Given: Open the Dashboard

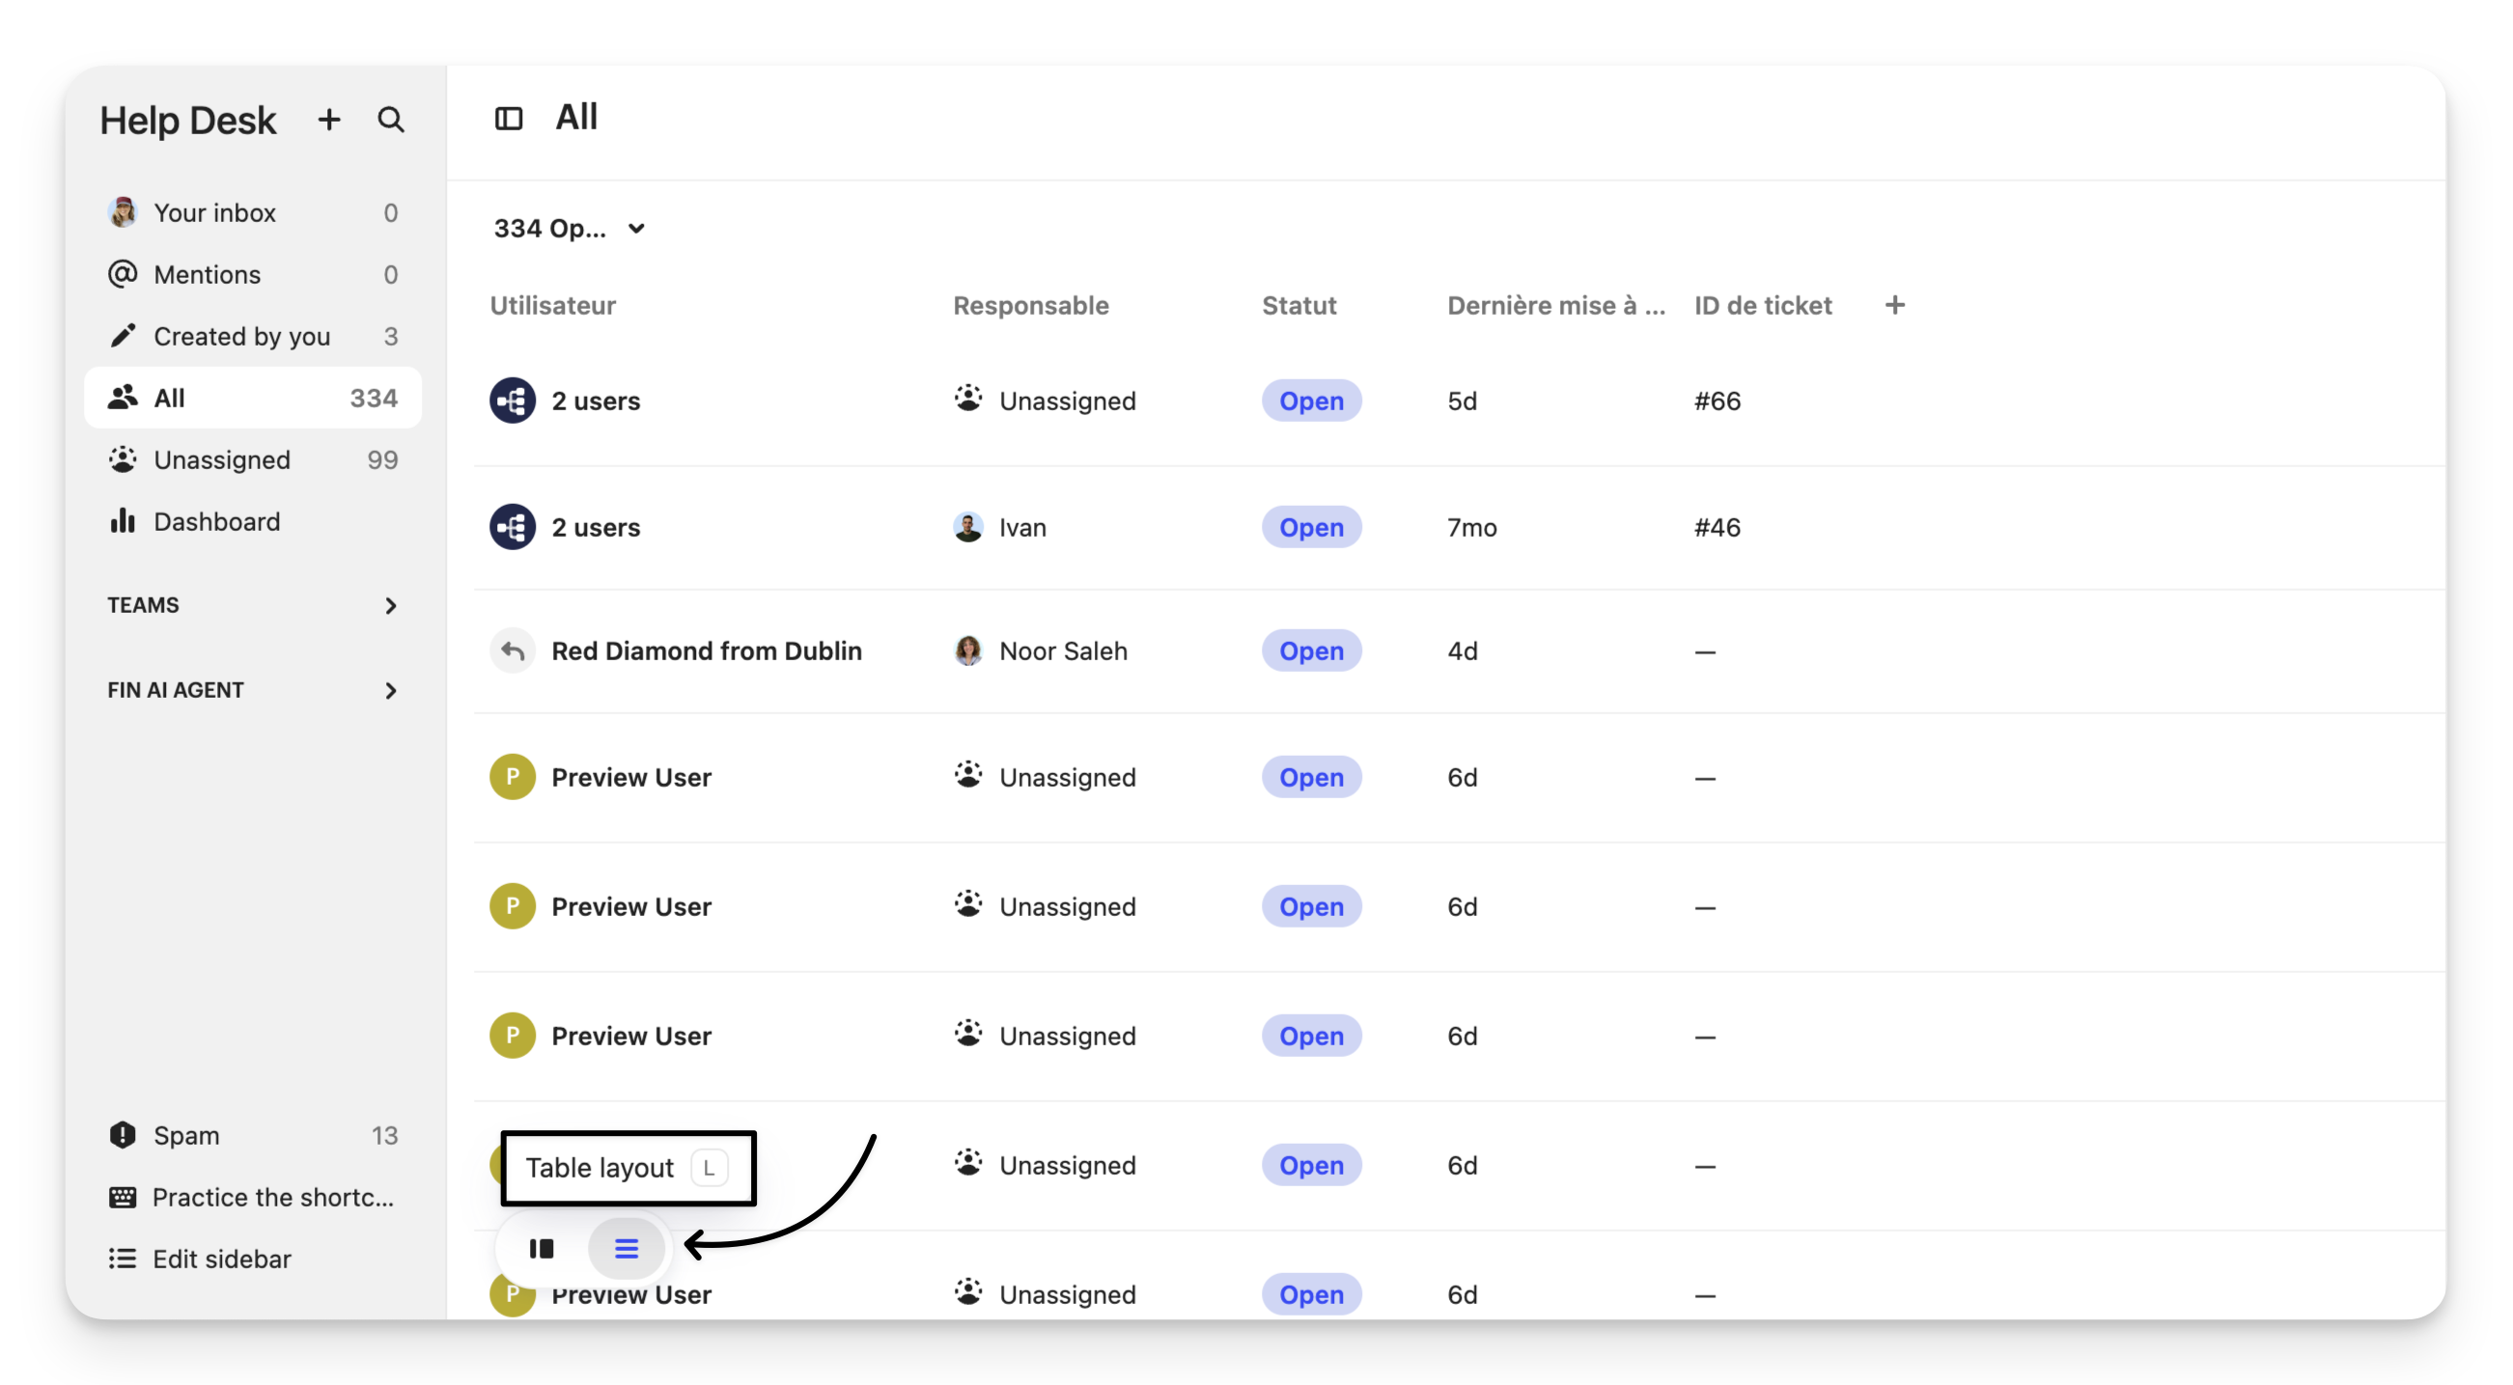Looking at the screenshot, I should 253,522.
